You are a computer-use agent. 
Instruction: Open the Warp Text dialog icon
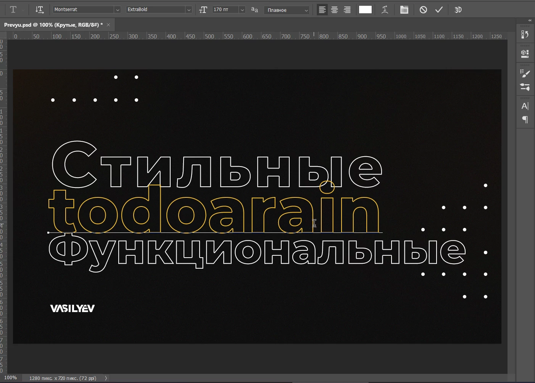tap(385, 10)
